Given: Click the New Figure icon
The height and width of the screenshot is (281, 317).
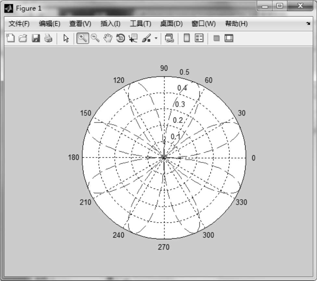Looking at the screenshot, I should (x=10, y=38).
